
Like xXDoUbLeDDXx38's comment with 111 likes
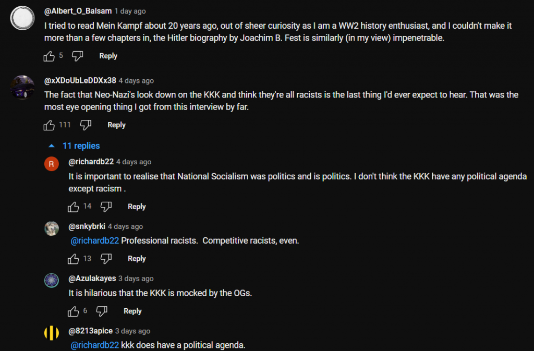pyautogui.click(x=50, y=125)
